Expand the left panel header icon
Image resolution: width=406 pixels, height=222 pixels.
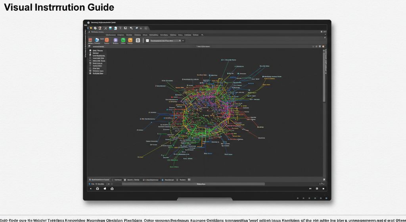[90, 46]
